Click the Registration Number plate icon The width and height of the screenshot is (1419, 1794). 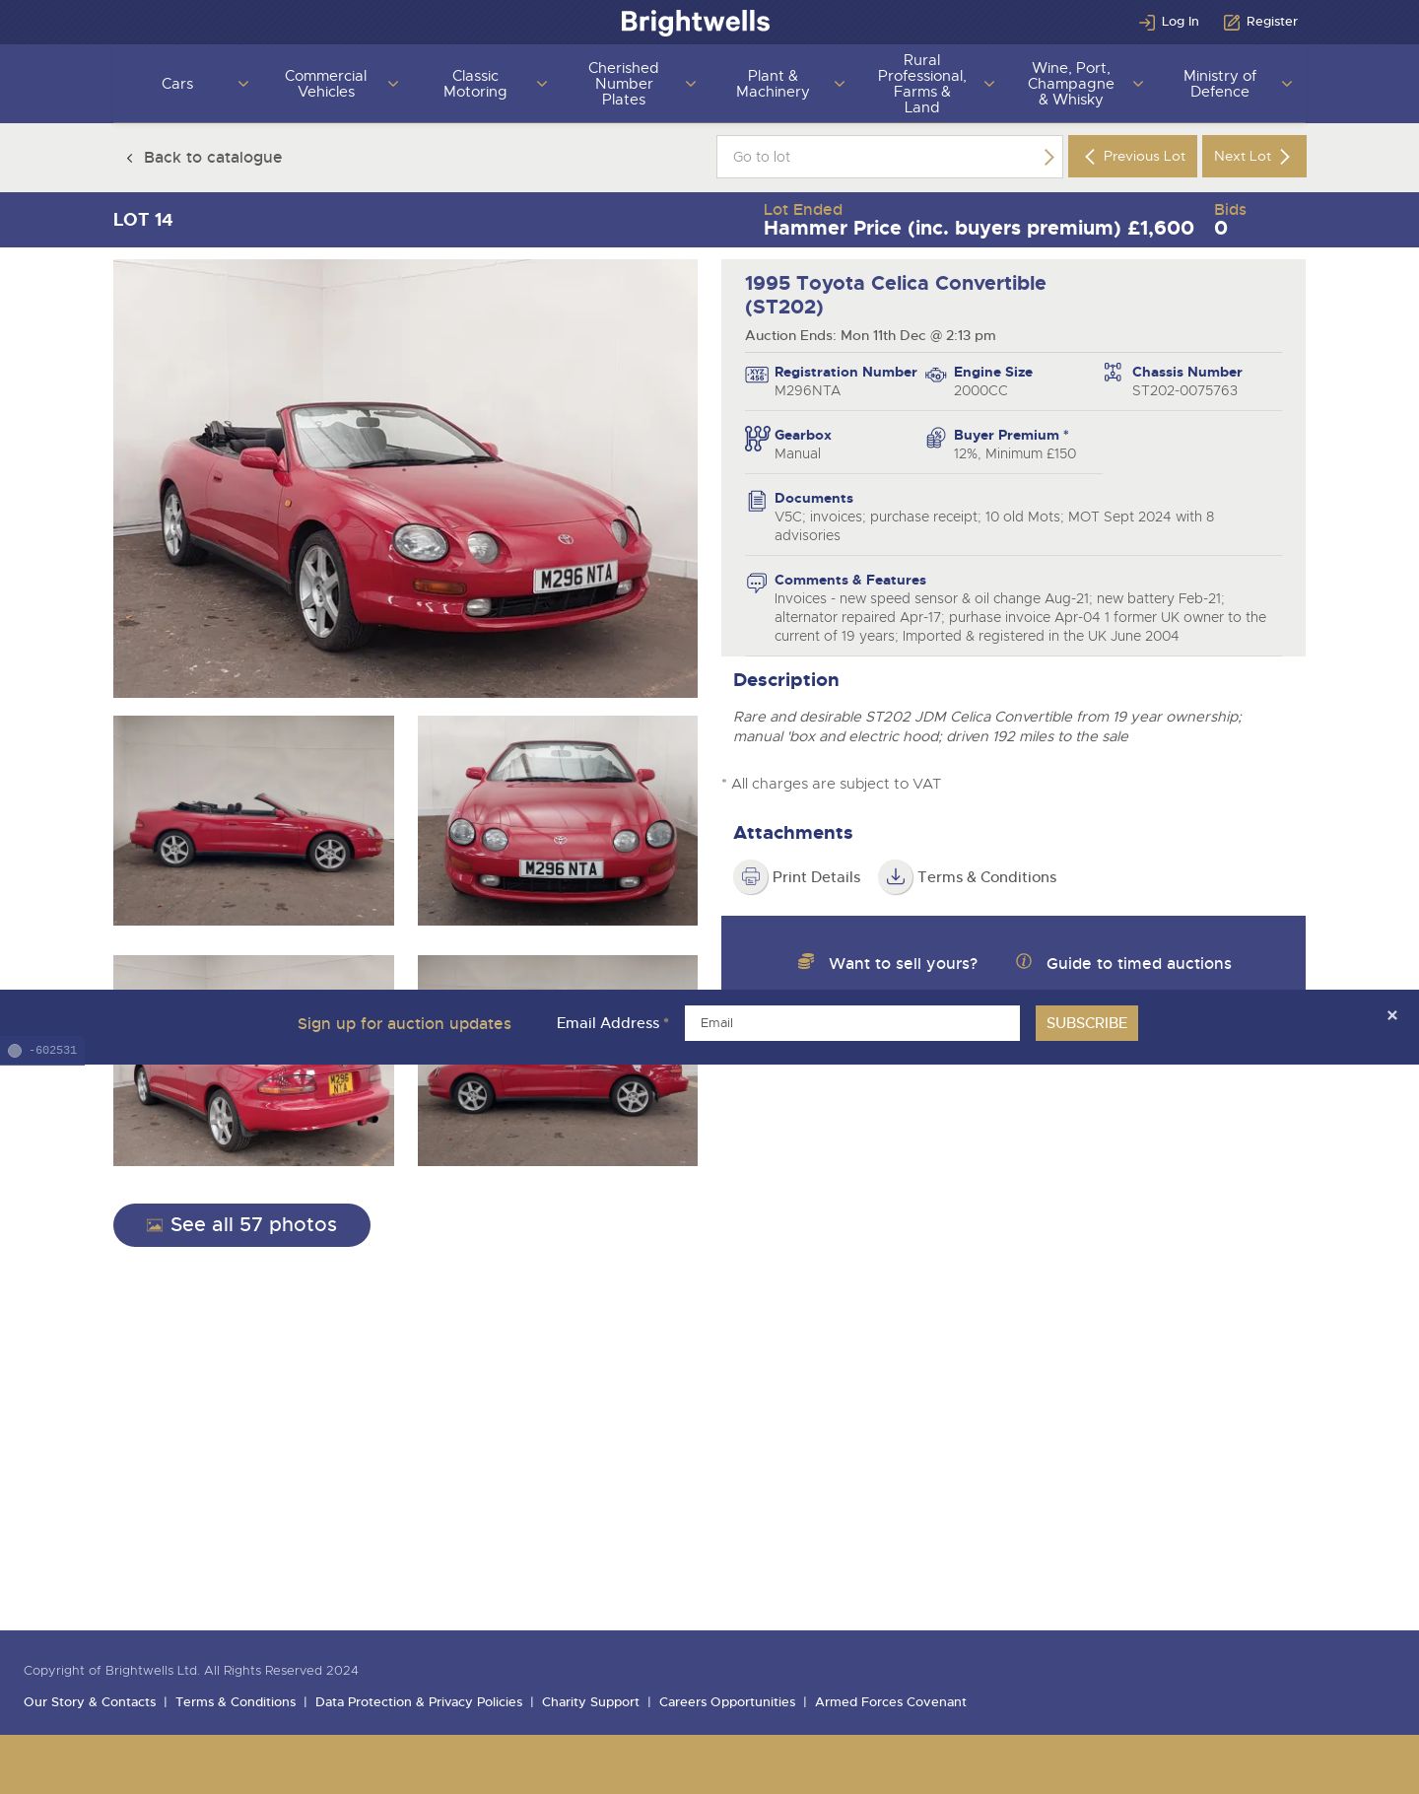tap(757, 375)
